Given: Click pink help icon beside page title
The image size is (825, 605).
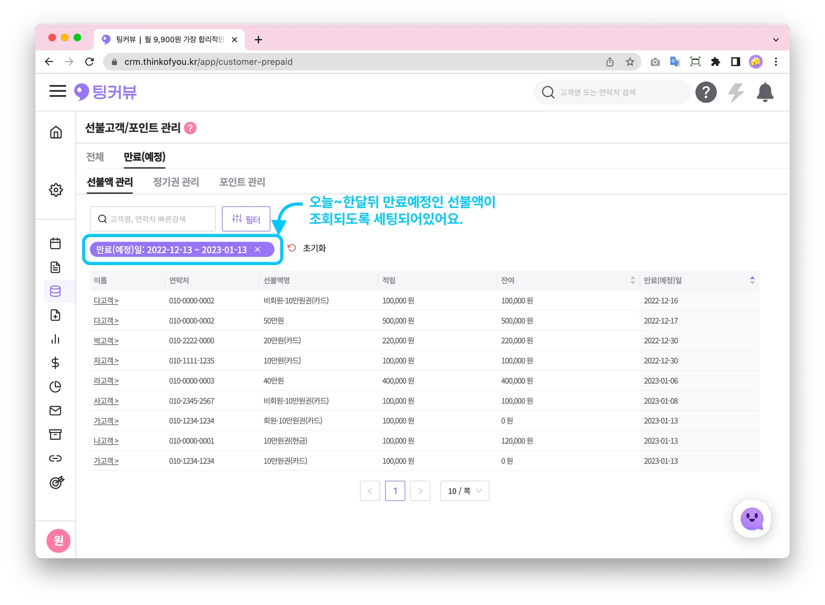Looking at the screenshot, I should [x=190, y=128].
